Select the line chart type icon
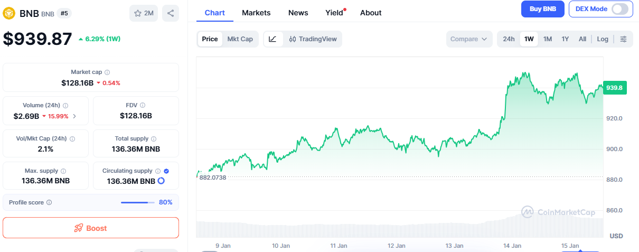 pyautogui.click(x=272, y=39)
